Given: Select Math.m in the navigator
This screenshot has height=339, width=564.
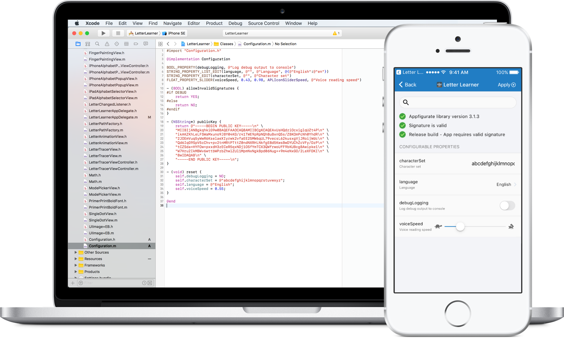Looking at the screenshot, I should pos(112,182).
